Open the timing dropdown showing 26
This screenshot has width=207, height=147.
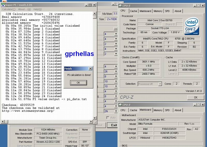click(x=111, y=71)
